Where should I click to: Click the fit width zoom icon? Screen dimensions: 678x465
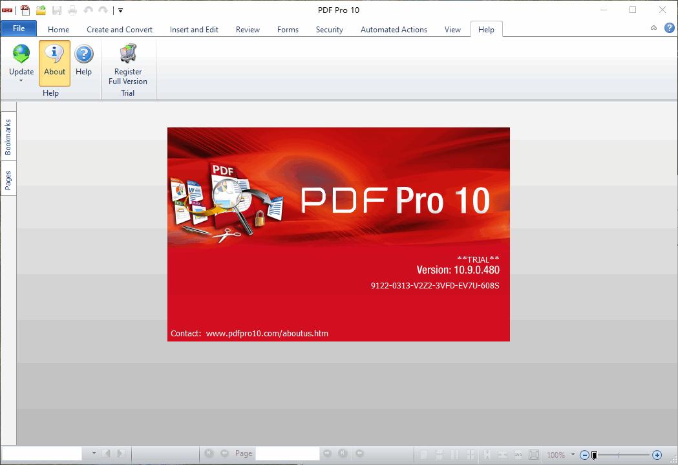(503, 455)
